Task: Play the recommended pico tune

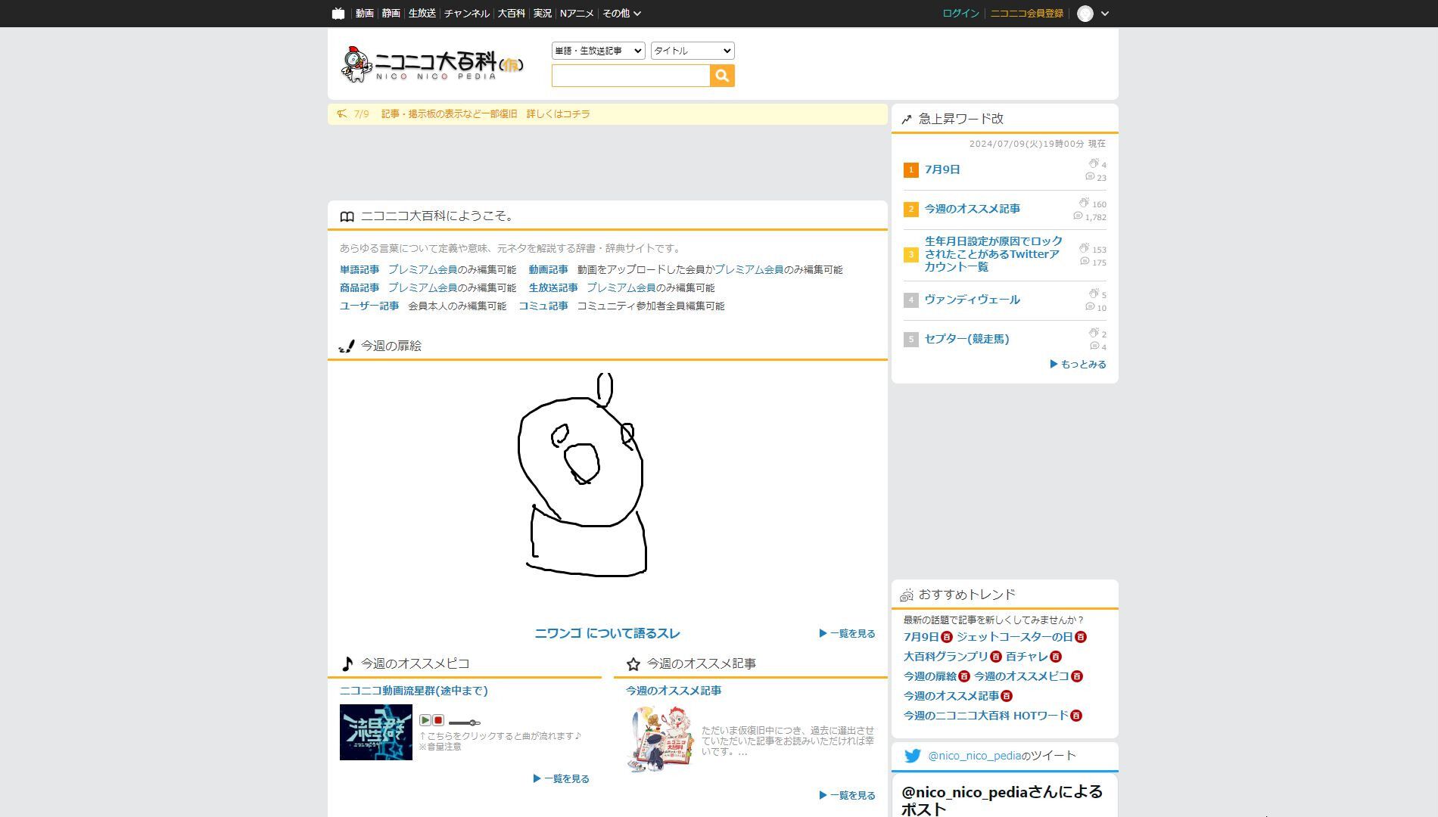Action: click(x=425, y=720)
